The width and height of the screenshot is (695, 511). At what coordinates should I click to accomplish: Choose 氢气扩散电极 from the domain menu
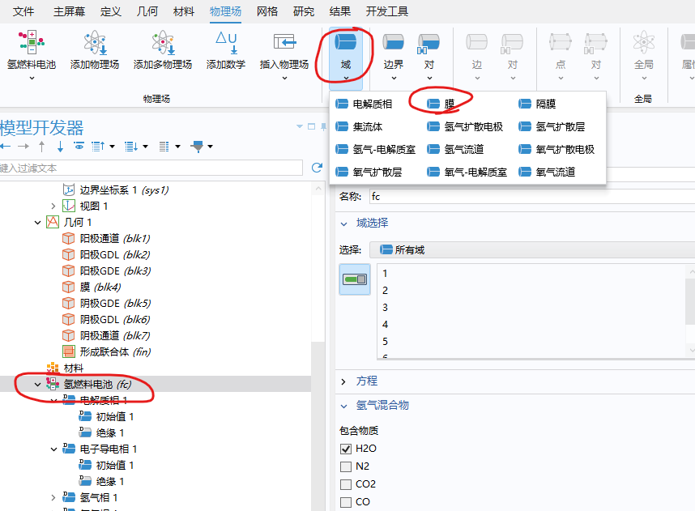click(x=465, y=127)
